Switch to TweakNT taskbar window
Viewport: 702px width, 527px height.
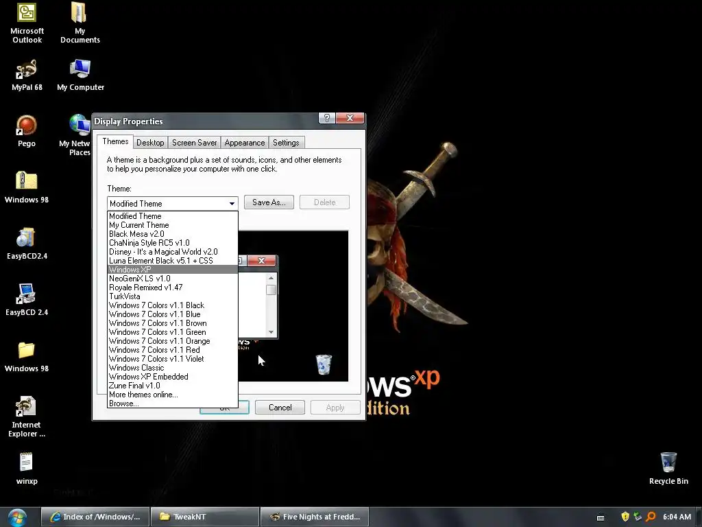point(205,517)
